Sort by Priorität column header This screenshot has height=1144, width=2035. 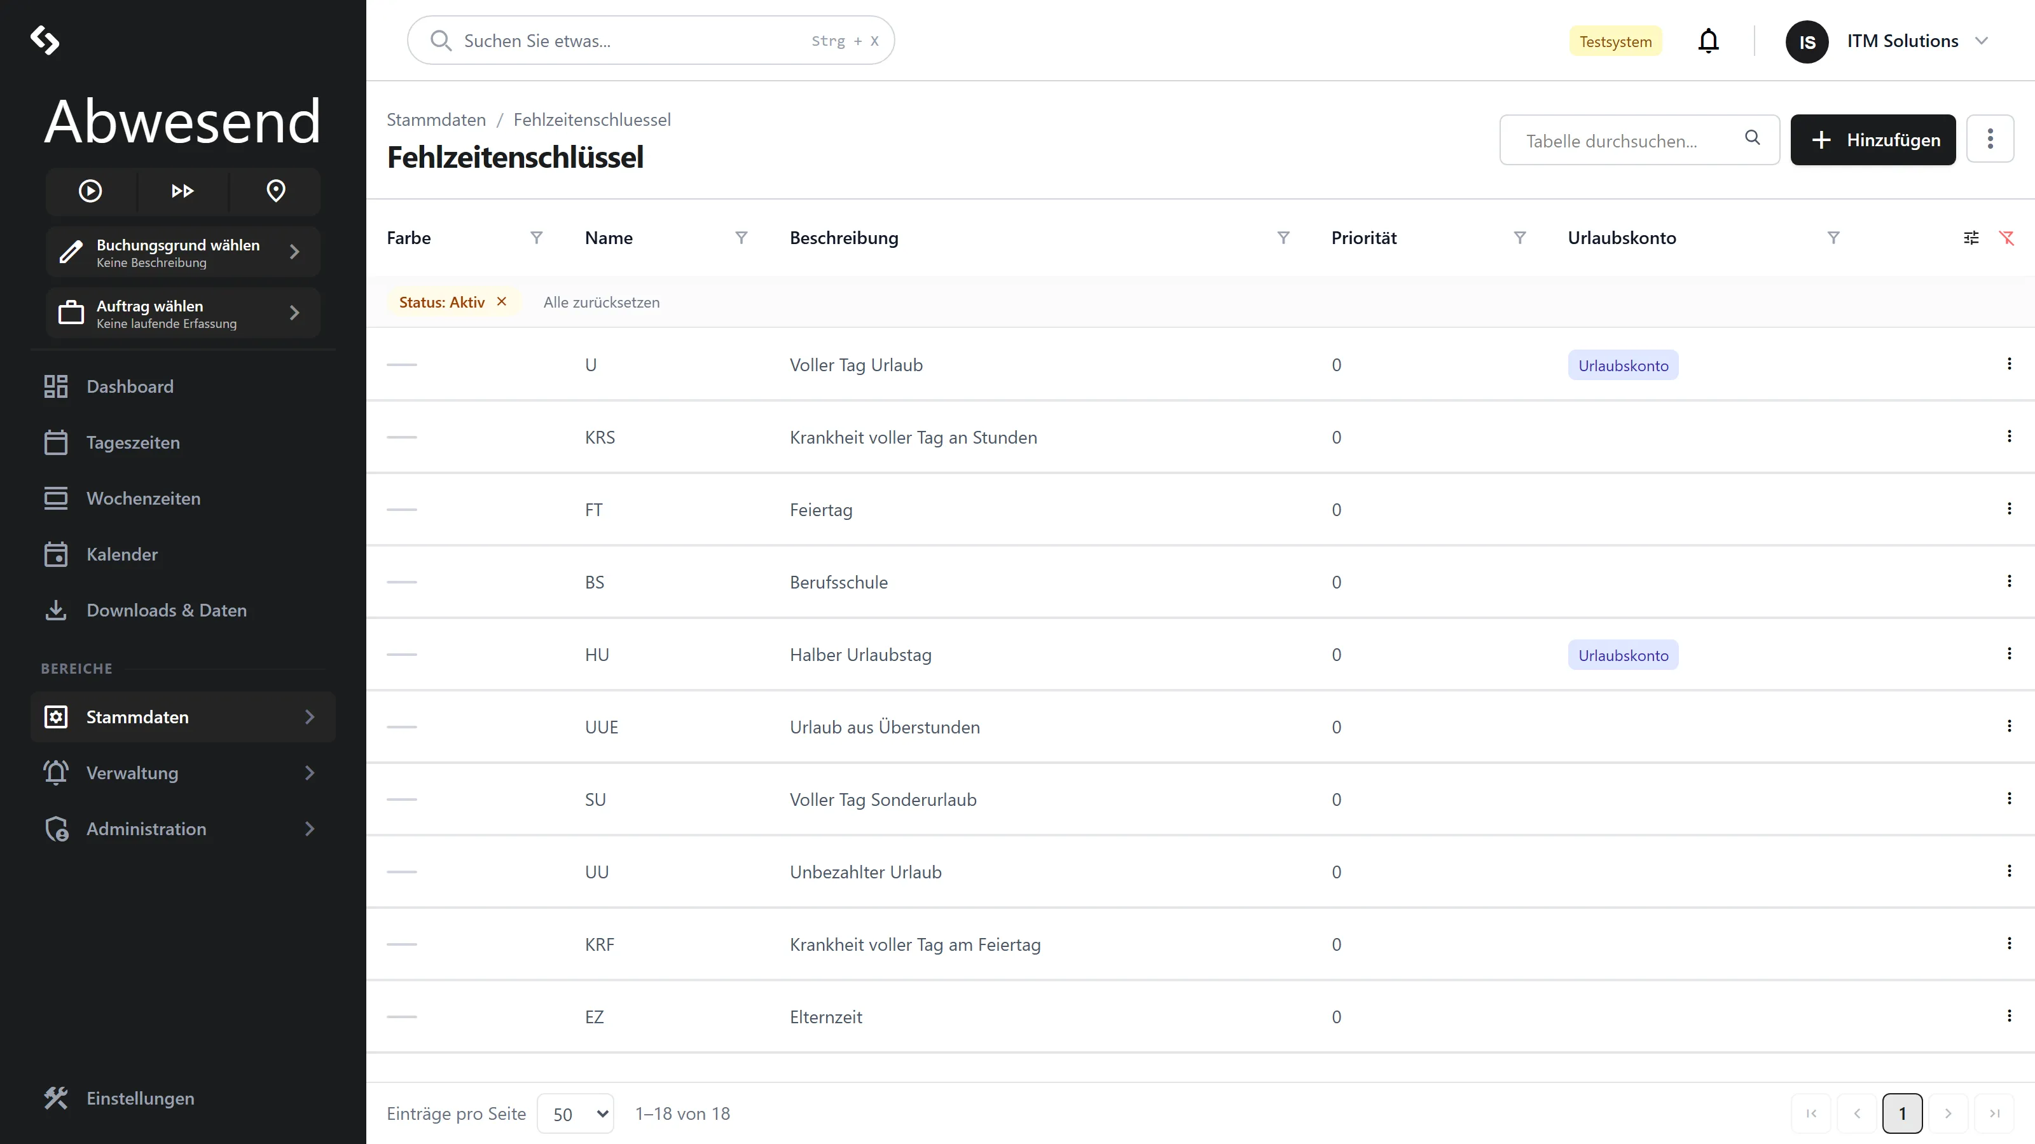[1363, 238]
